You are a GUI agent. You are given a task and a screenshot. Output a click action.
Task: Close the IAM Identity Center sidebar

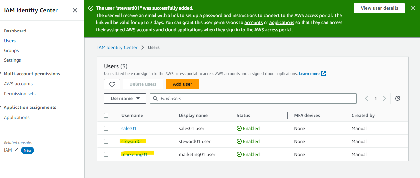coord(75,10)
